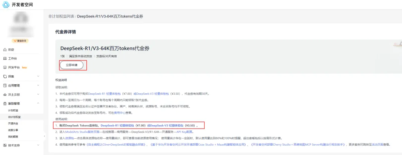402x155 pixels.
Task: Click the 开发者空间 logo icon
Action: [x=6, y=4]
